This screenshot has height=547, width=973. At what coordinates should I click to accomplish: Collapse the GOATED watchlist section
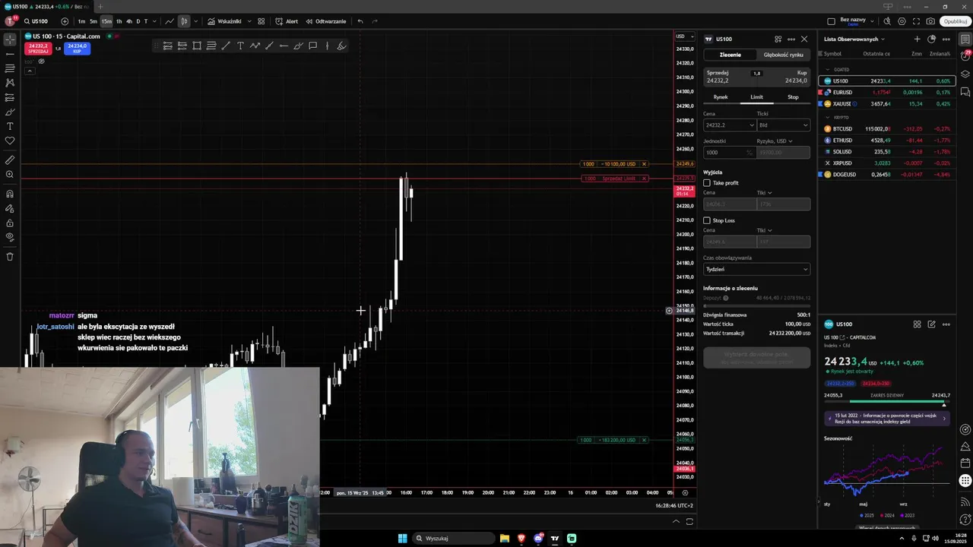click(829, 69)
